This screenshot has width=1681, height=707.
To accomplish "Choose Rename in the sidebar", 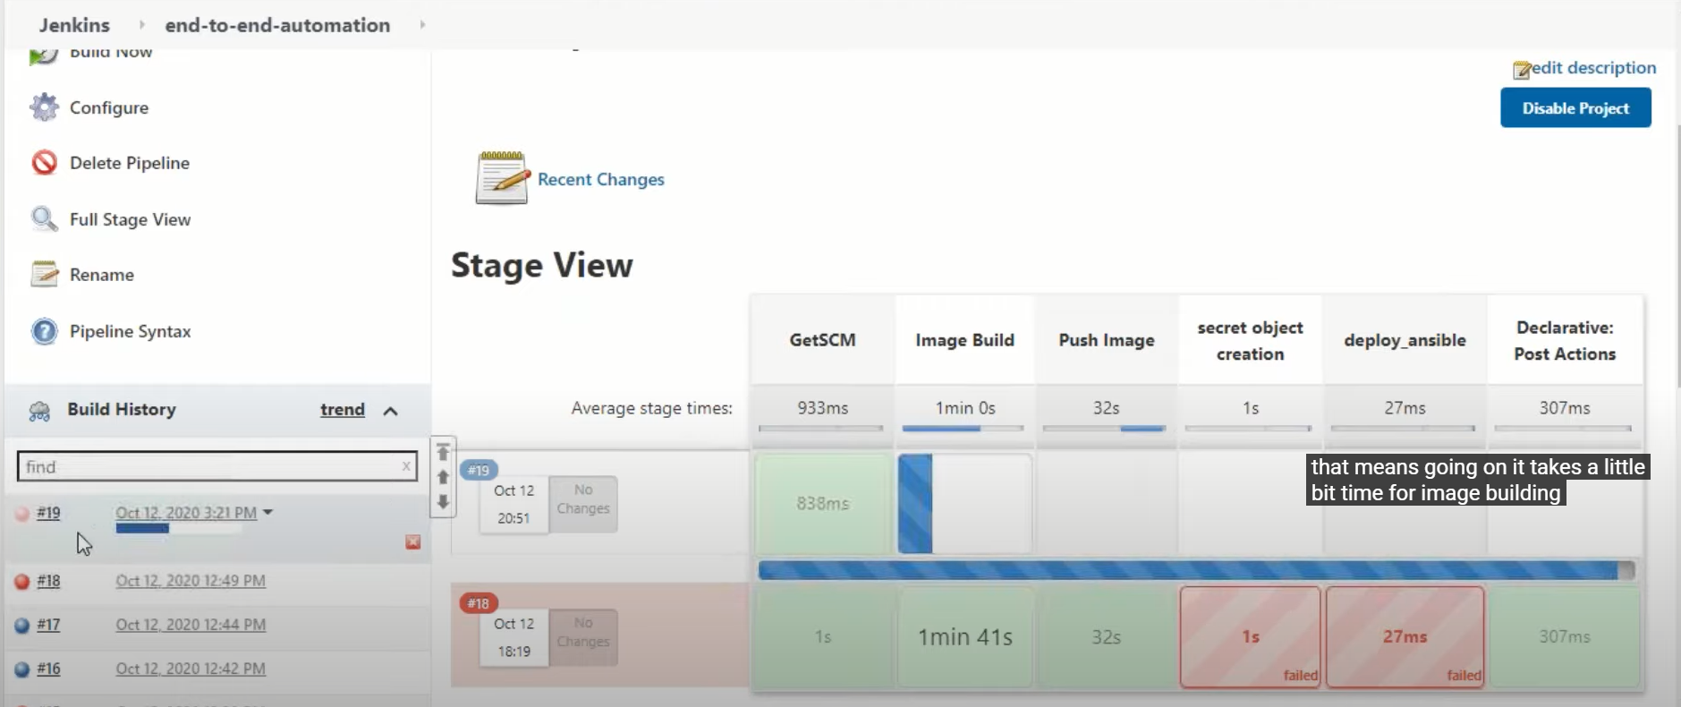I will (102, 275).
